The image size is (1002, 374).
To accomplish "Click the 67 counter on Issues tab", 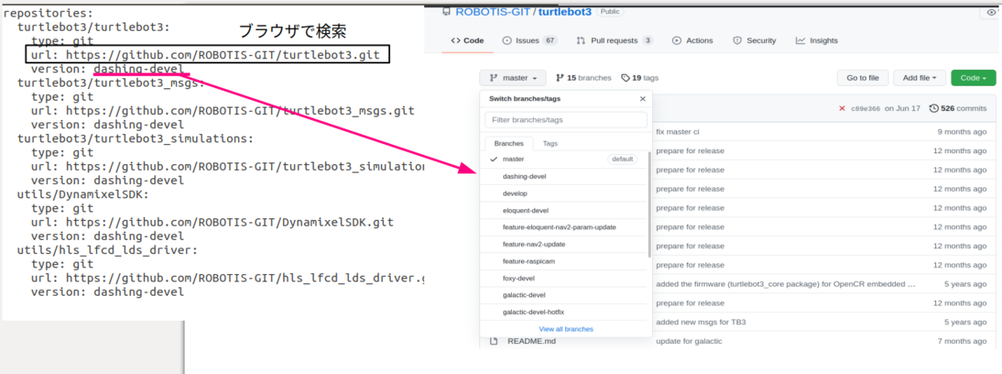I will pos(550,40).
